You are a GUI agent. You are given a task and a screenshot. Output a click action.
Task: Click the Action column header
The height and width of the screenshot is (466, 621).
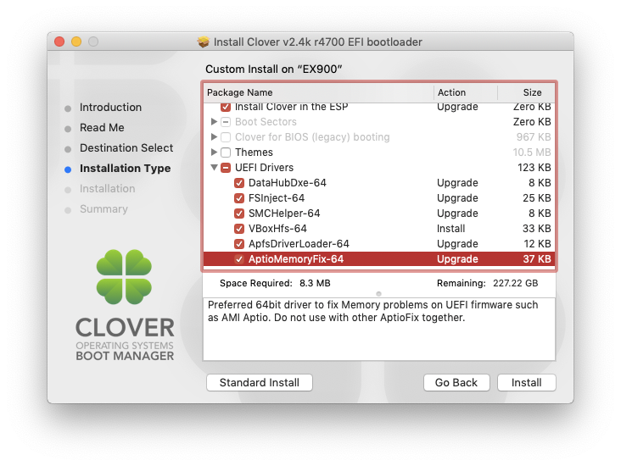pos(466,92)
